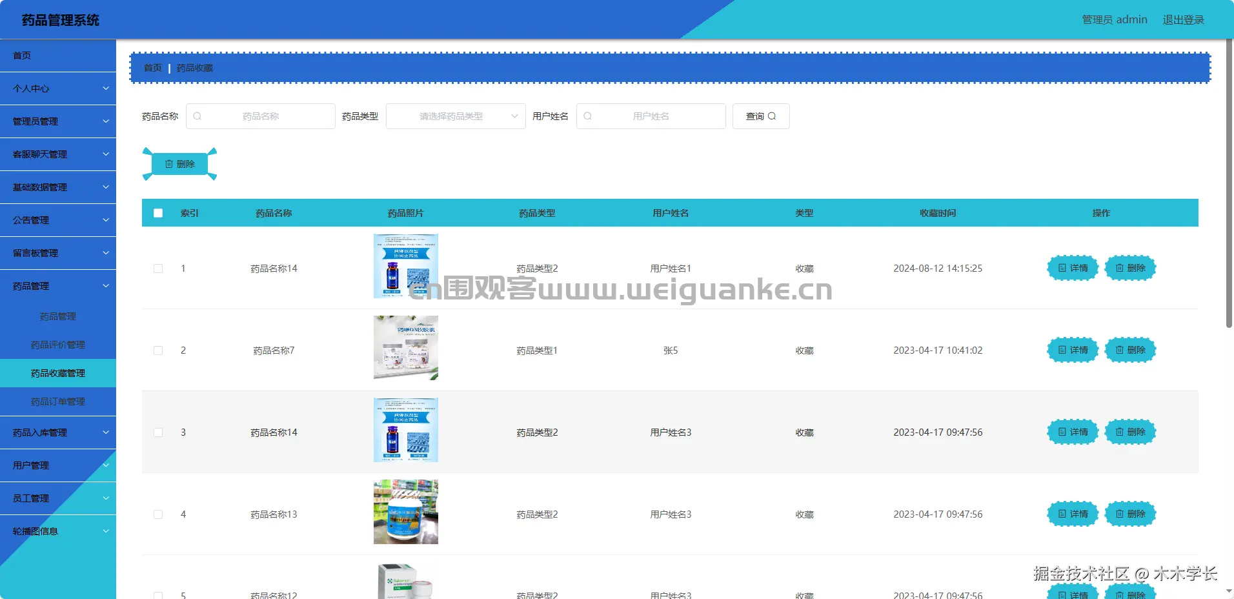The image size is (1234, 599).
Task: Click the 药品收藏 breadcrumb text
Action: [x=195, y=68]
